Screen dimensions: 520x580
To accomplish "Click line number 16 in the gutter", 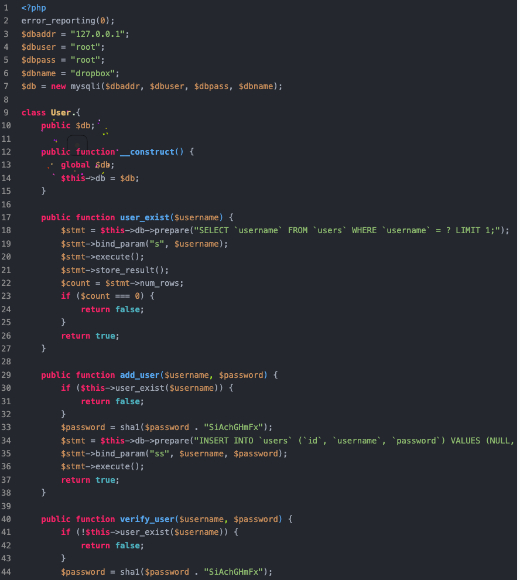I will pyautogui.click(x=6, y=204).
